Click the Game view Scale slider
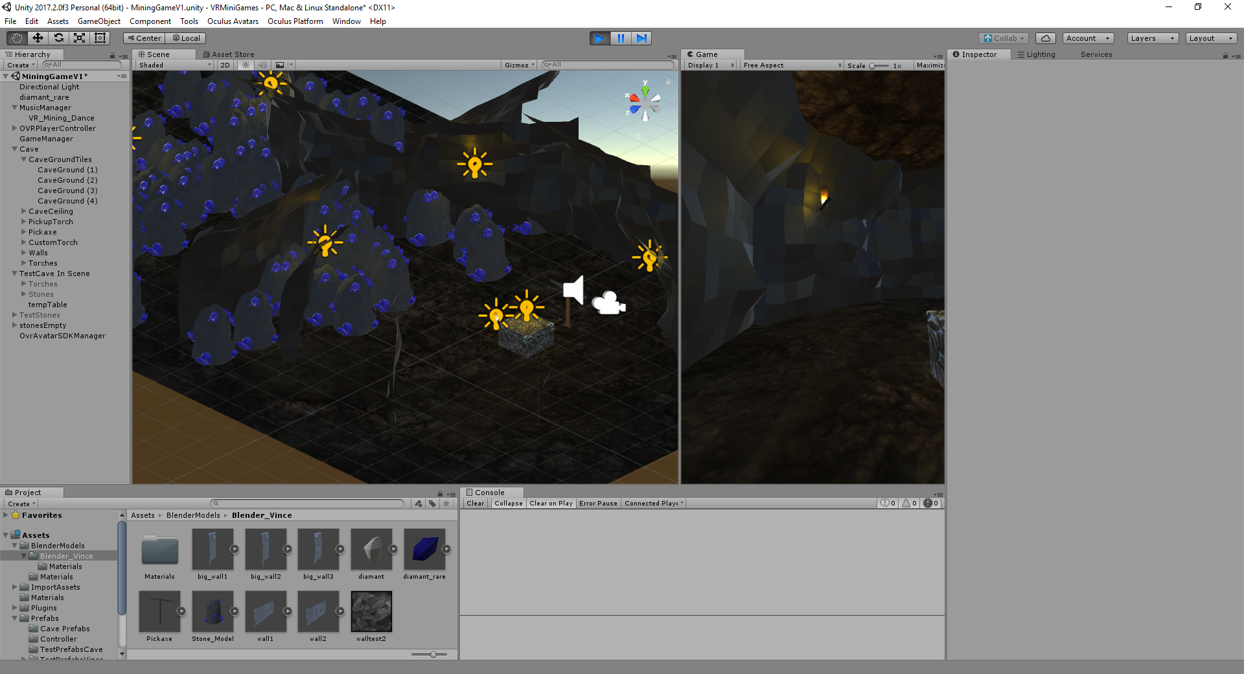The height and width of the screenshot is (674, 1244). pyautogui.click(x=879, y=65)
